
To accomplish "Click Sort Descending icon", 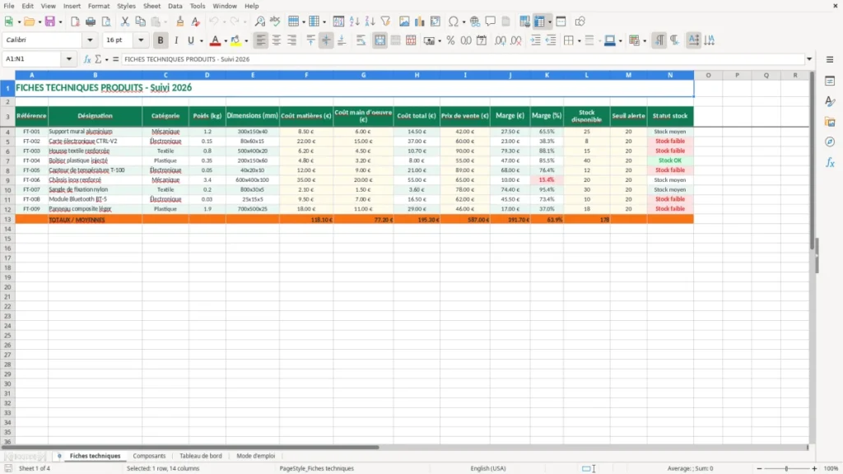I will click(370, 21).
